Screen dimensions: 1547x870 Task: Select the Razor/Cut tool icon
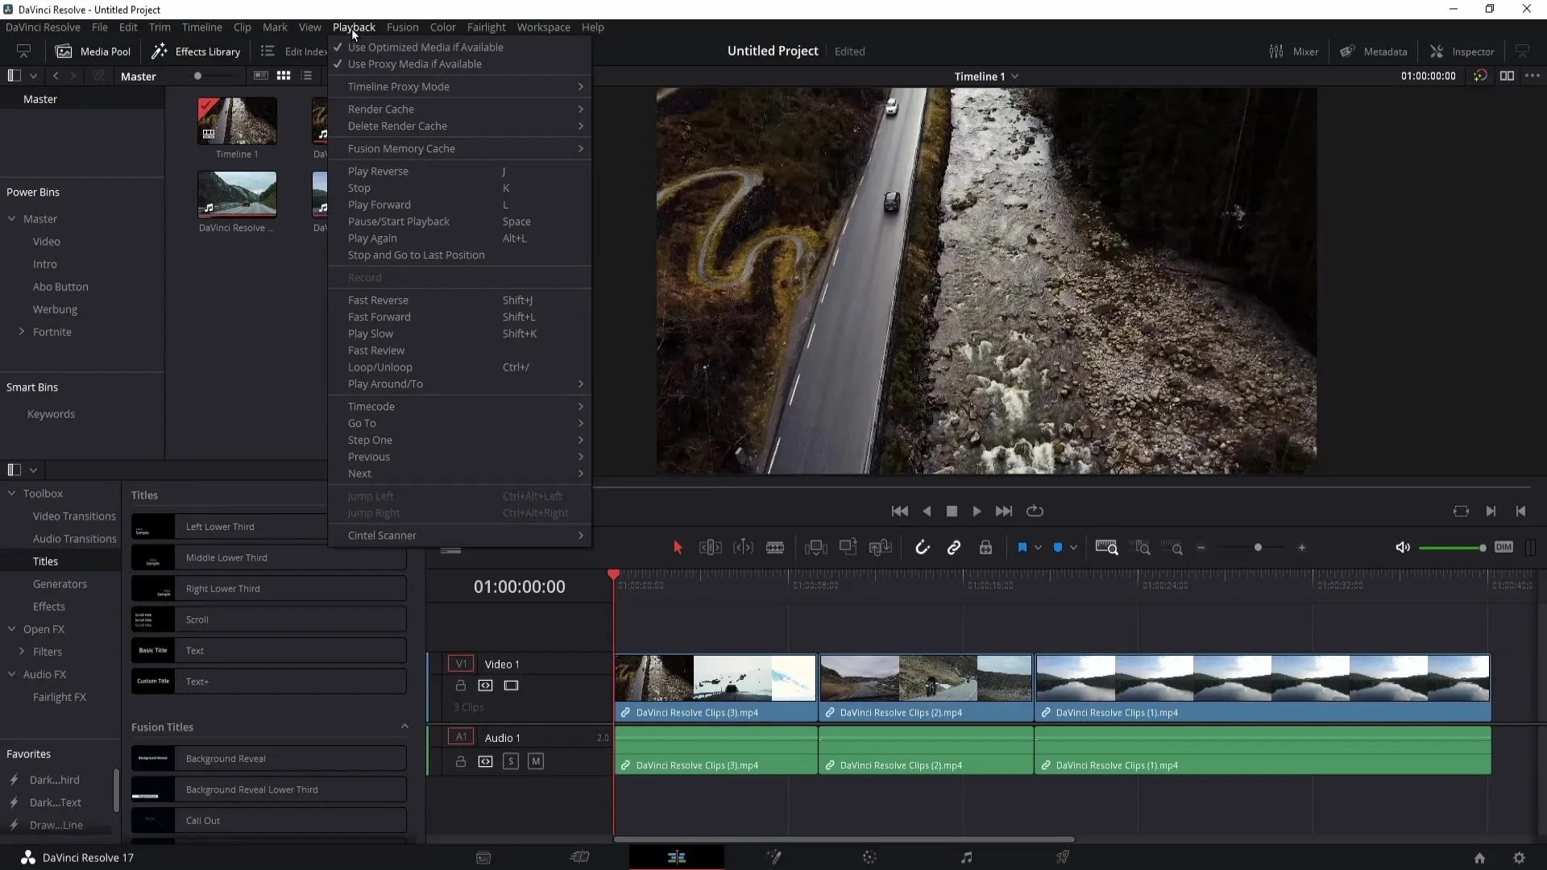coord(774,547)
